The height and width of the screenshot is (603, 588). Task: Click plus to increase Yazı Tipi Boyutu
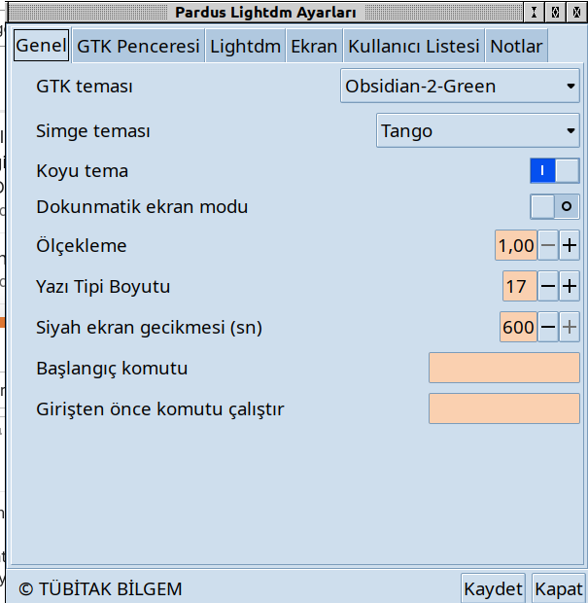[569, 287]
